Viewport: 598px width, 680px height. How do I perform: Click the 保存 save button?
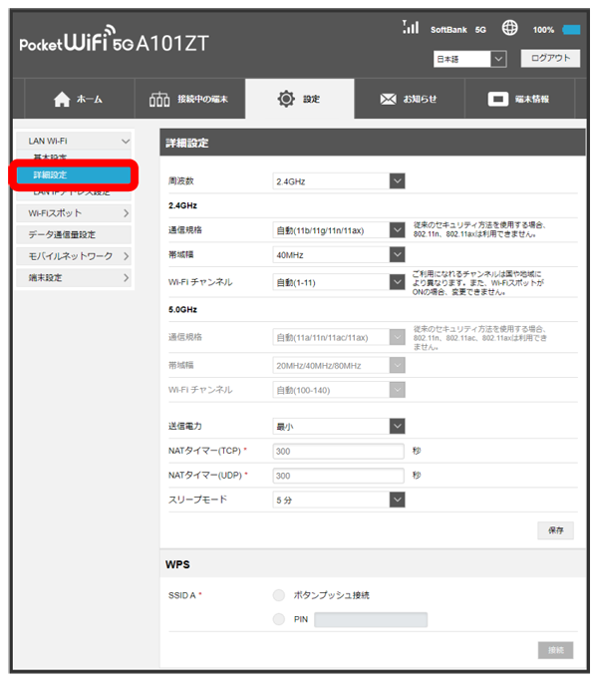point(555,530)
